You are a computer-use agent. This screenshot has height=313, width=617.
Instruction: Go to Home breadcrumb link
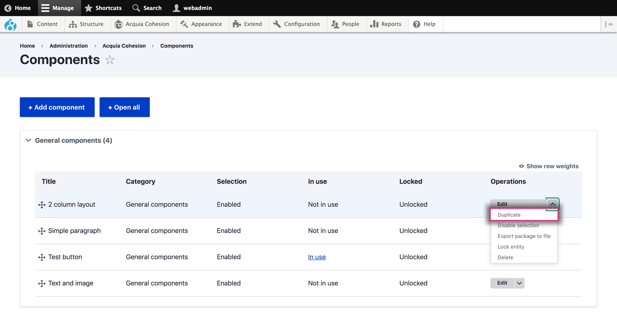point(28,46)
